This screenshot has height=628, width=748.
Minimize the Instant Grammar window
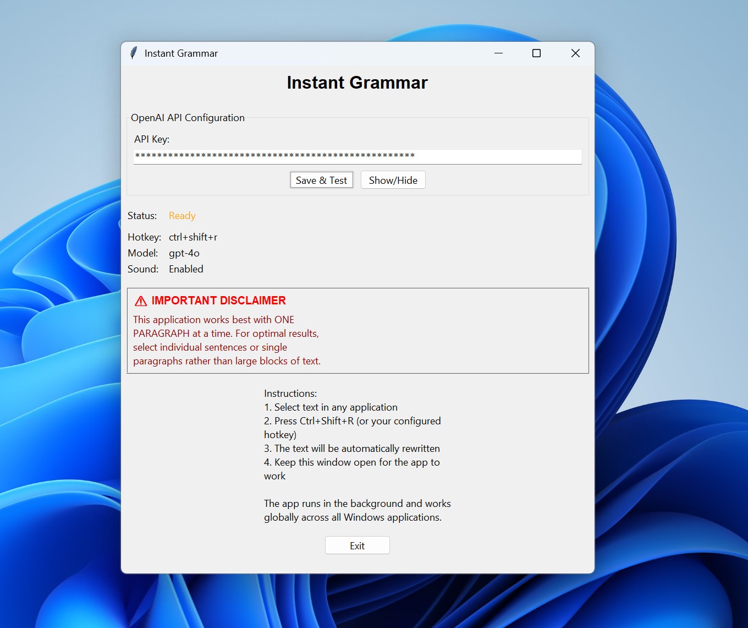[498, 53]
